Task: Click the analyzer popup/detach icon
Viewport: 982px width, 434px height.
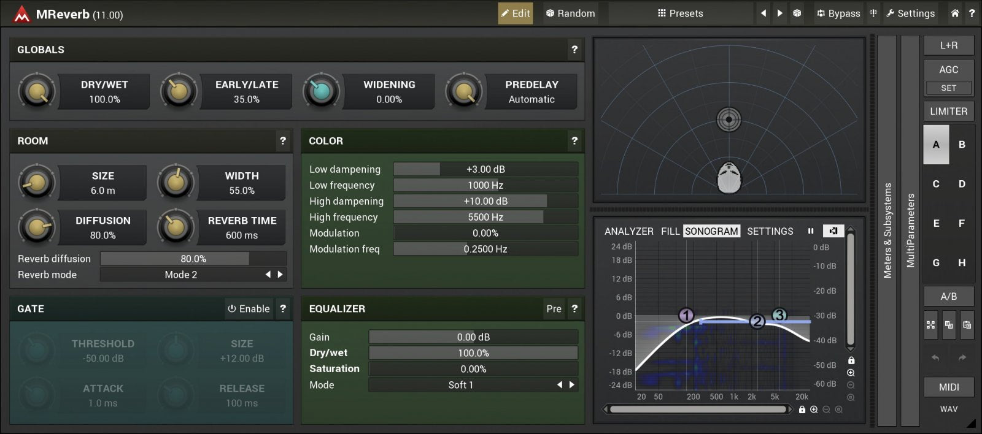Action: click(833, 231)
